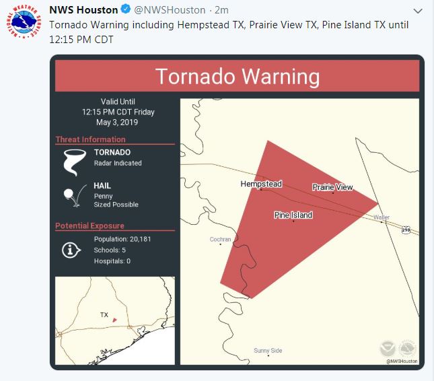This screenshot has width=434, height=381.
Task: Open the NWS Houston profile name
Action: pyautogui.click(x=83, y=11)
